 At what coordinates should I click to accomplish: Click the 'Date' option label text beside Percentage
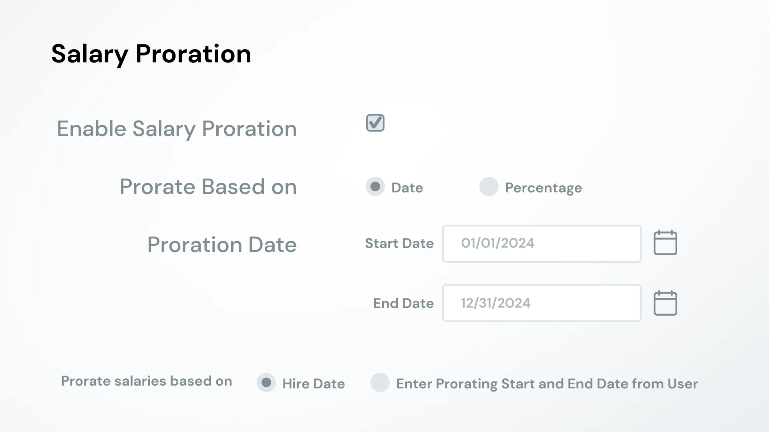point(407,188)
